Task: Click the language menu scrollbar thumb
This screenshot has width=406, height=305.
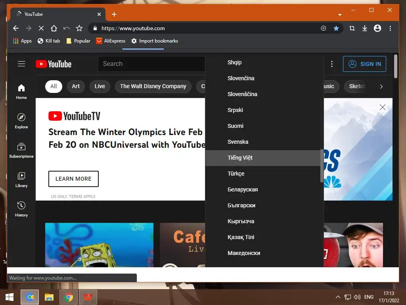Action: 322,166
